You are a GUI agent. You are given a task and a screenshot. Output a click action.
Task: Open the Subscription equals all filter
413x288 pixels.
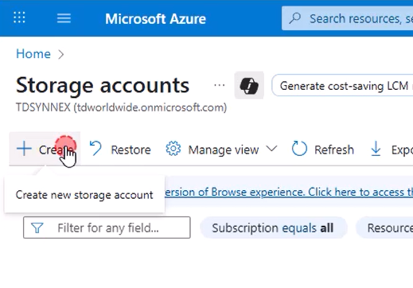273,228
